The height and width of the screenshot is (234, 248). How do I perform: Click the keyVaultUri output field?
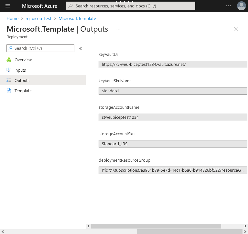(x=173, y=64)
